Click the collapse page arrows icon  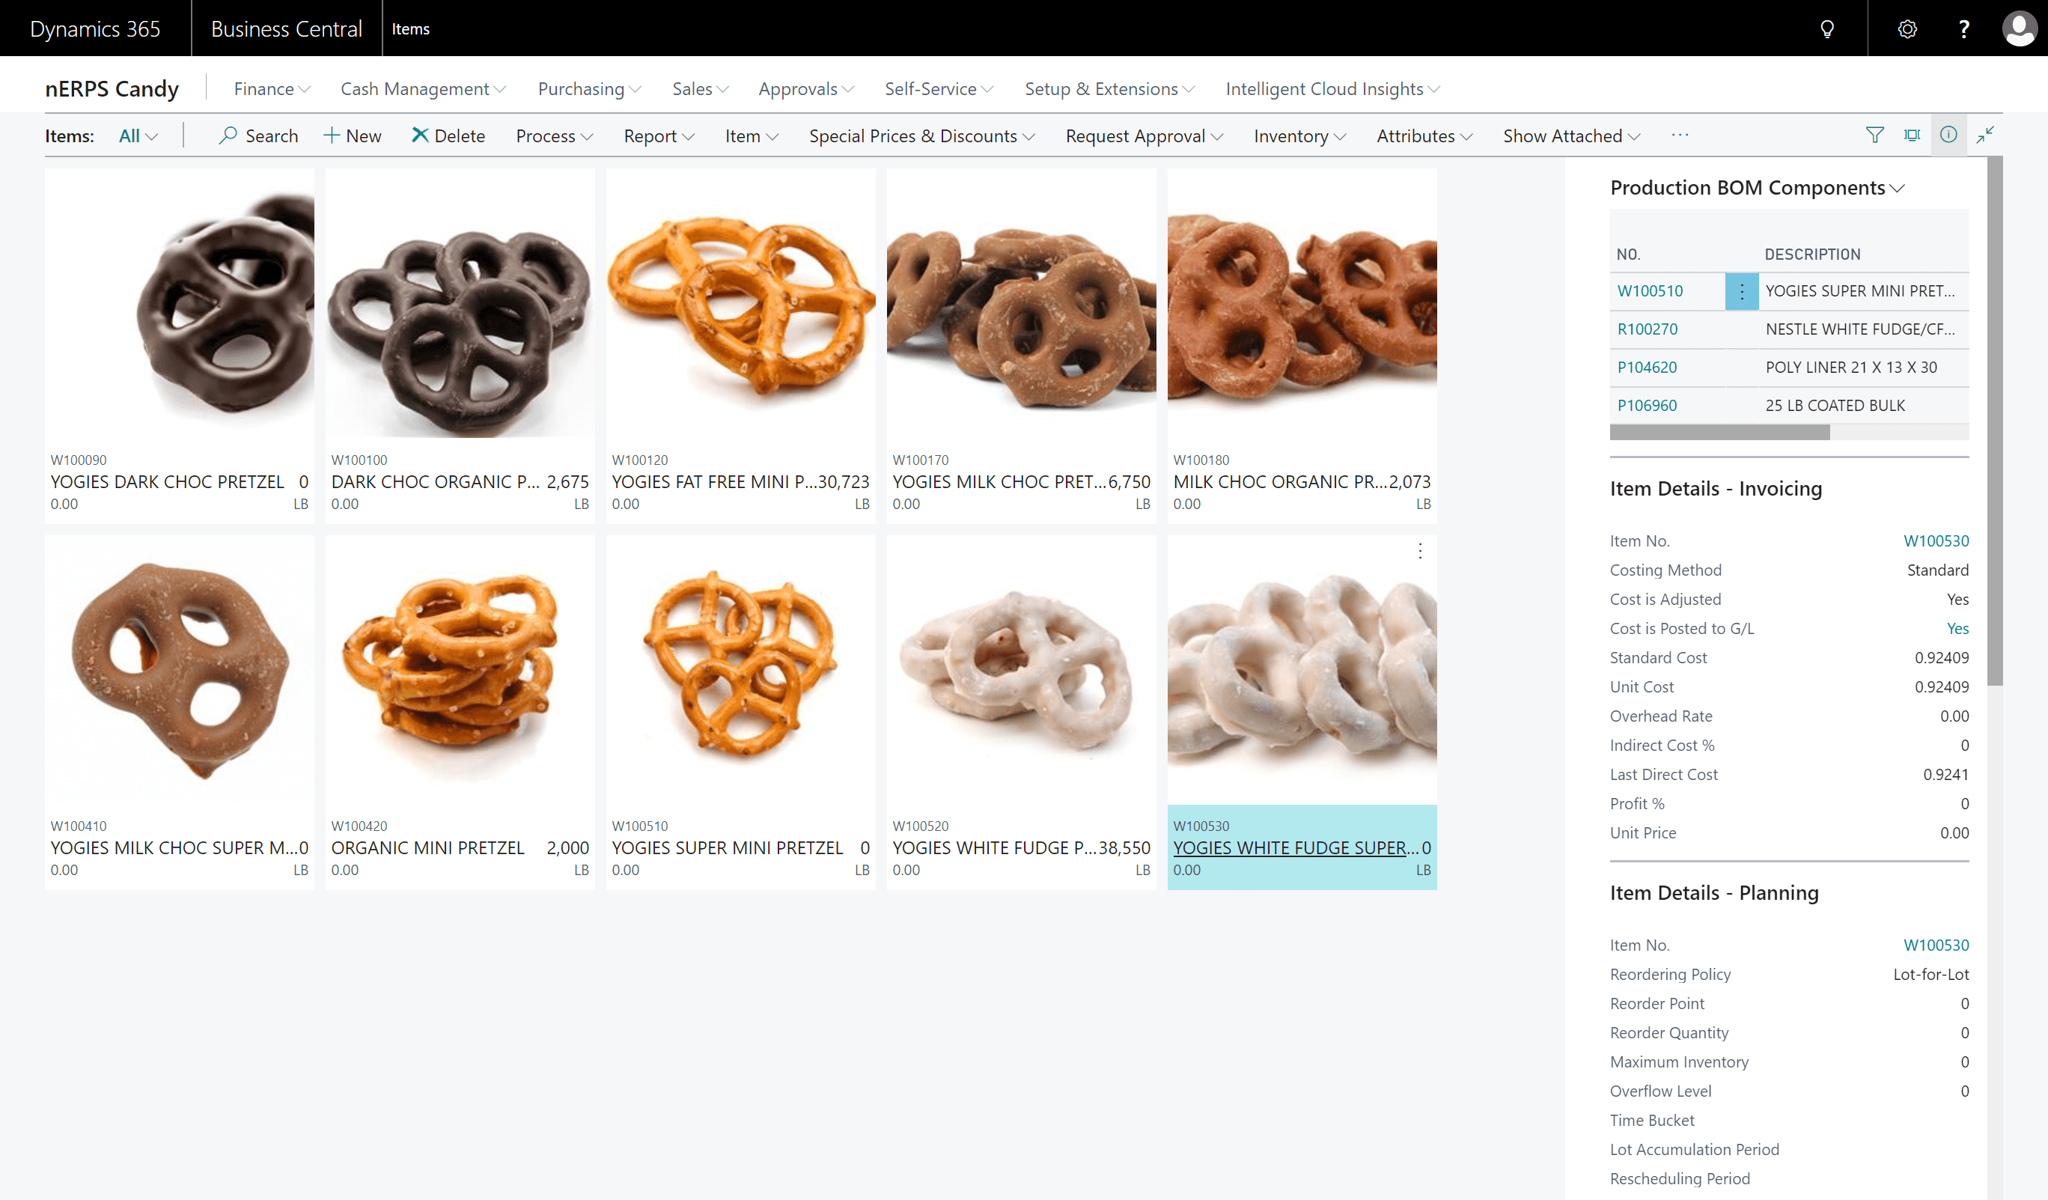click(1984, 135)
